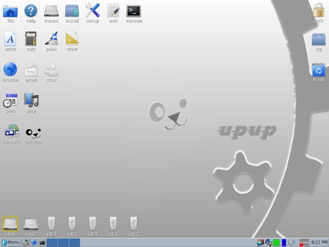Viewport: 329px width, 247px height.
Task: Open the email envelope icon
Action: tap(31, 69)
